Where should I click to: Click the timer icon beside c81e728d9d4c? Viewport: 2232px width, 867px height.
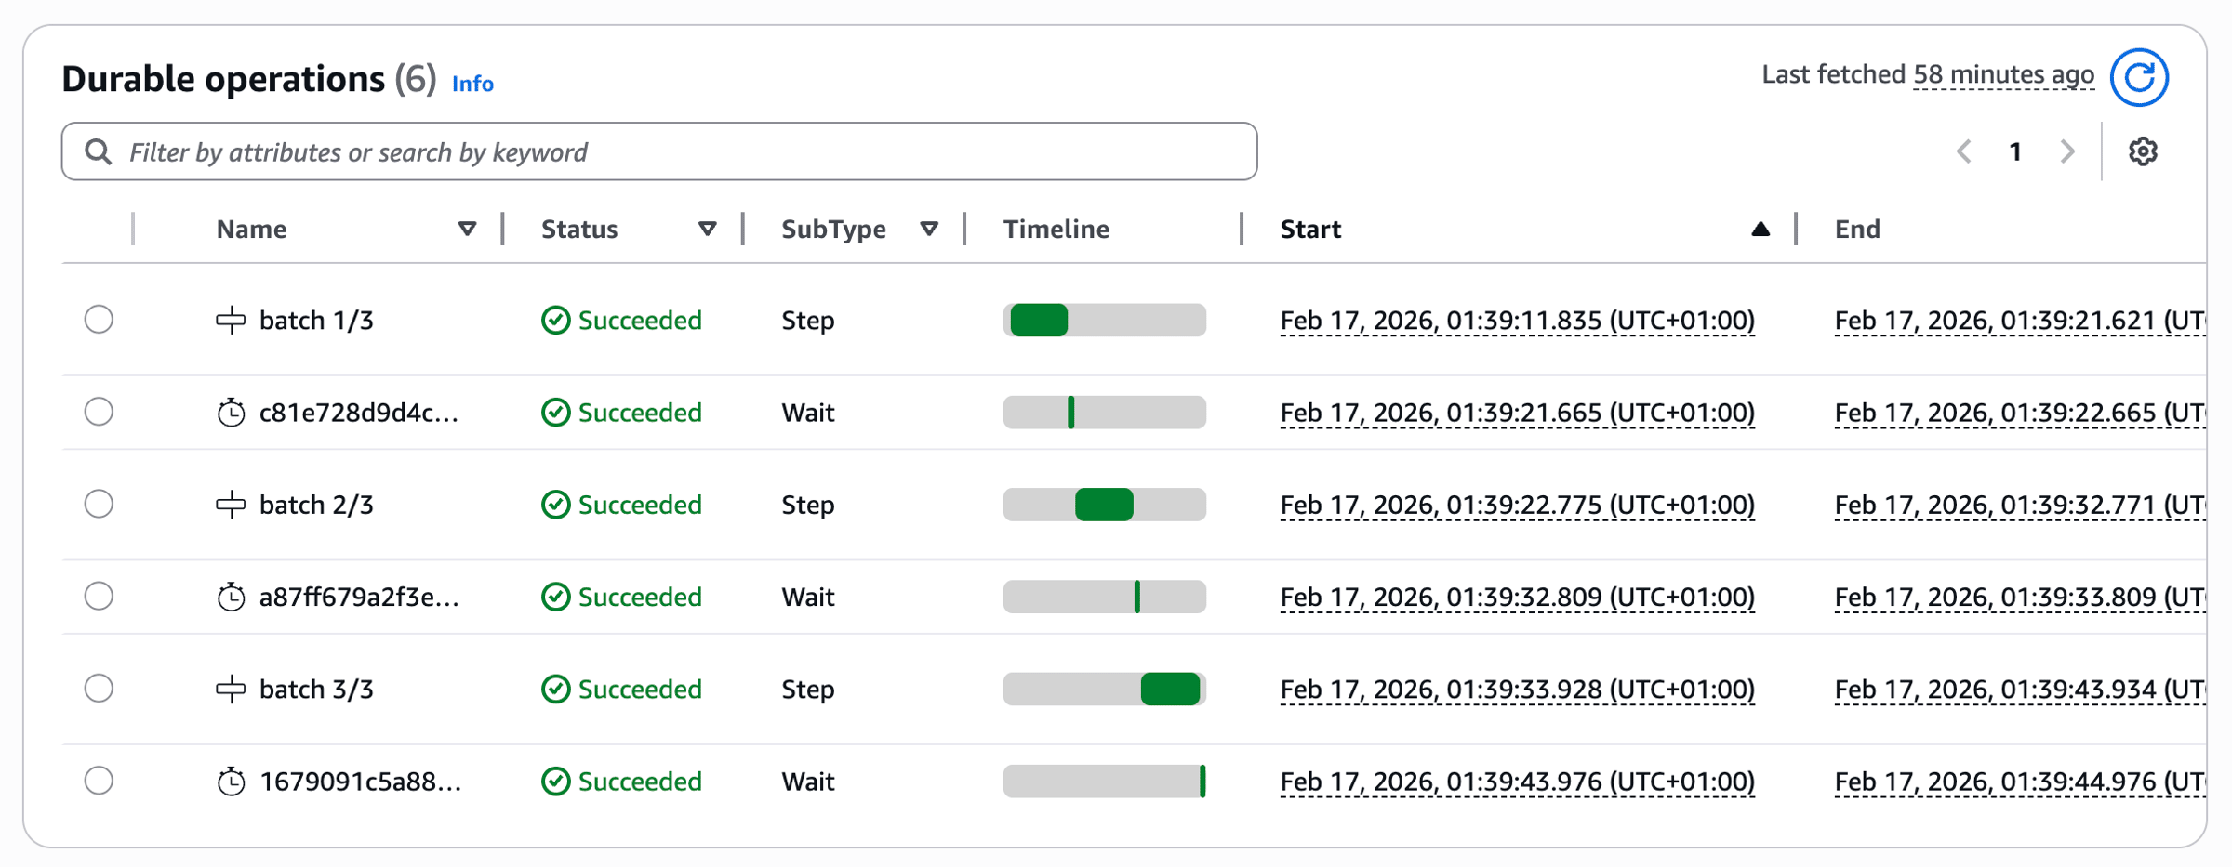pyautogui.click(x=231, y=413)
